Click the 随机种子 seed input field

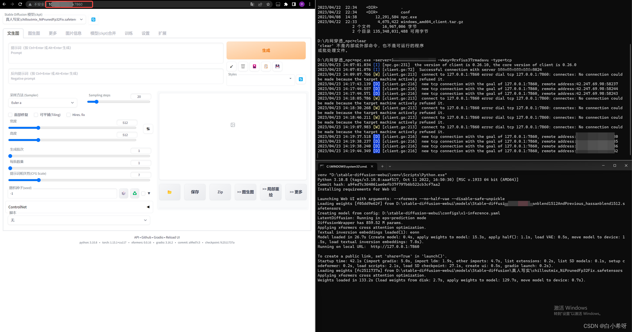63,193
